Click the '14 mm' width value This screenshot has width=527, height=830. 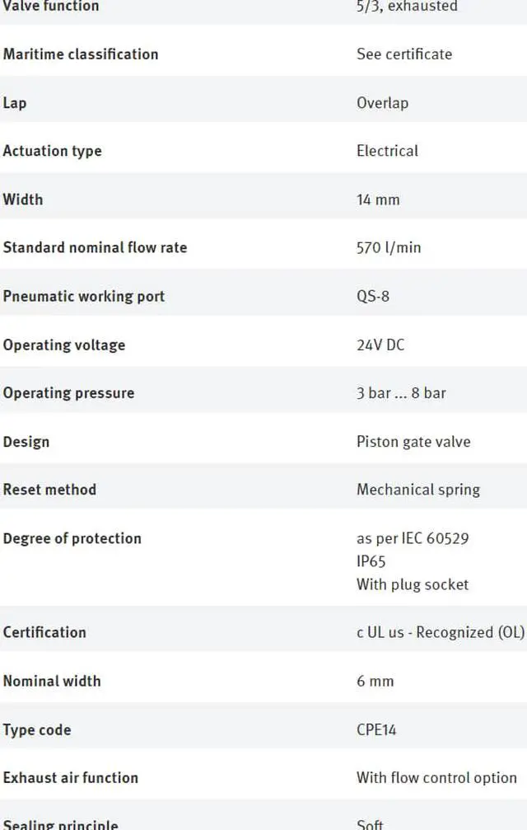pyautogui.click(x=378, y=199)
